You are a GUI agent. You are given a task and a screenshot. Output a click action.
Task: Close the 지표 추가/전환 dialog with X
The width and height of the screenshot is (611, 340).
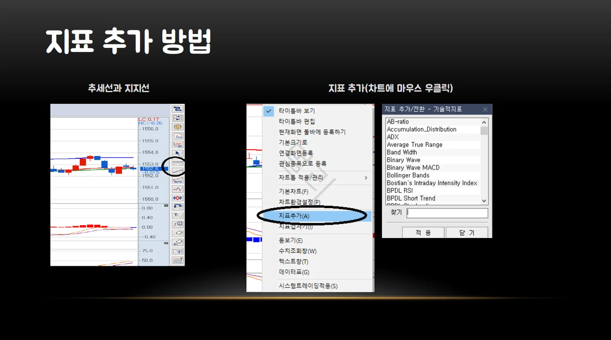tap(485, 109)
